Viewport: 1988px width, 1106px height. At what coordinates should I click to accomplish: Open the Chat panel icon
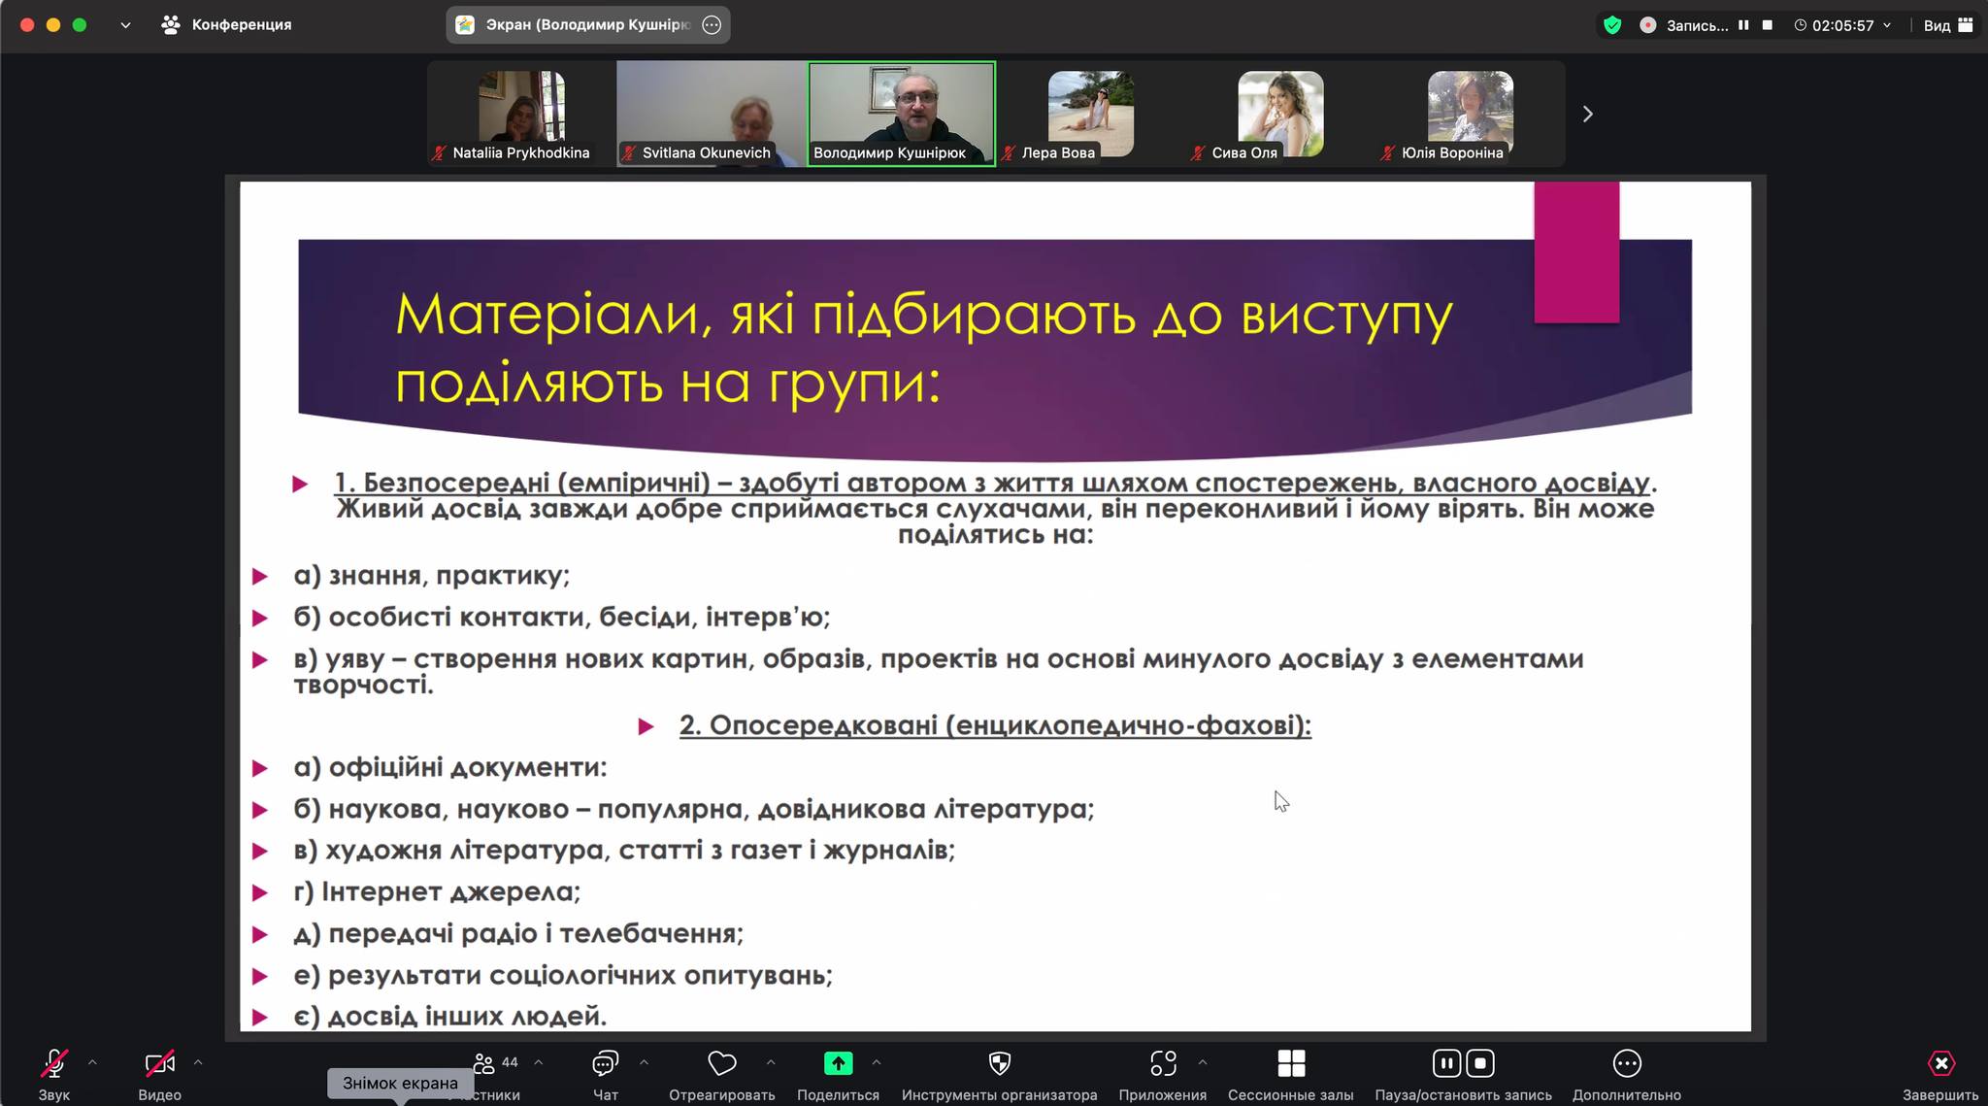(605, 1064)
